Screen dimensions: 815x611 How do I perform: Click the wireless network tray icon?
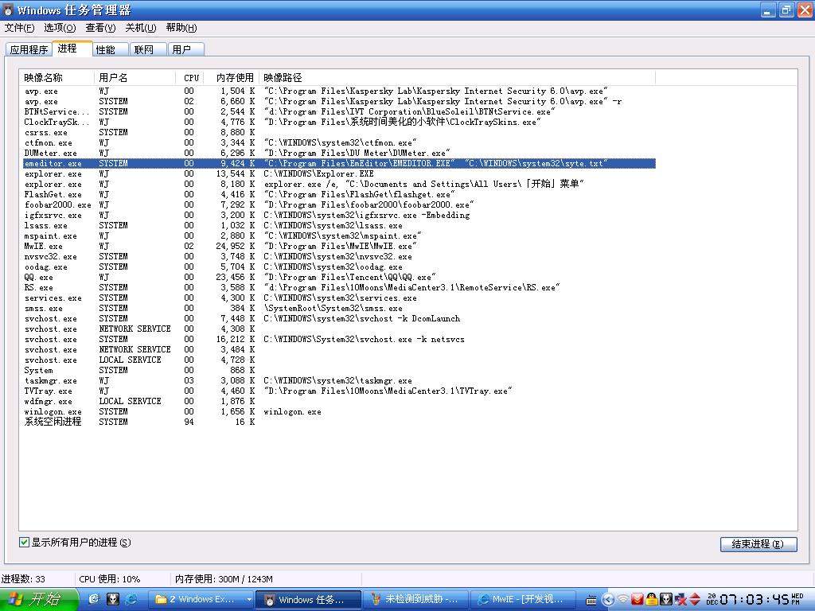click(622, 600)
